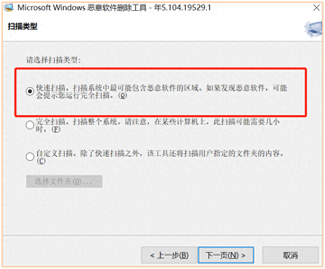Close the dialog with the X button

(316, 8)
